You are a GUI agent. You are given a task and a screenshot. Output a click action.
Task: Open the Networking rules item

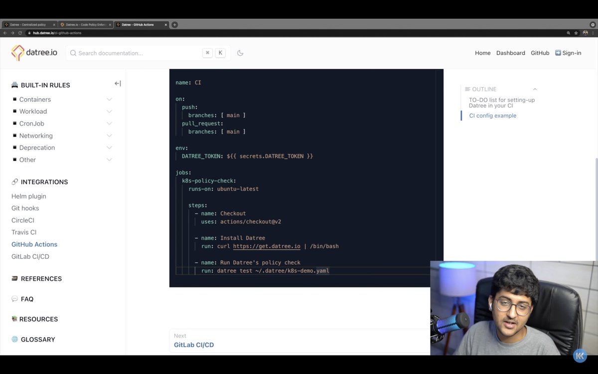(x=36, y=136)
